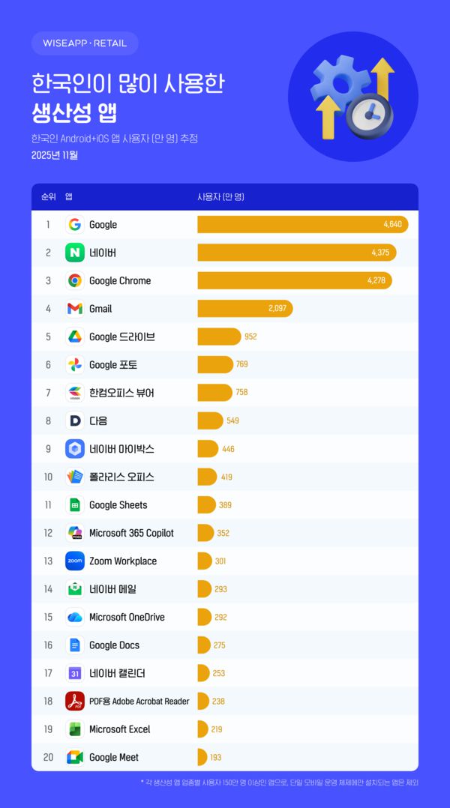Click the Zoom Workplace icon
The height and width of the screenshot is (808, 450).
[x=74, y=561]
